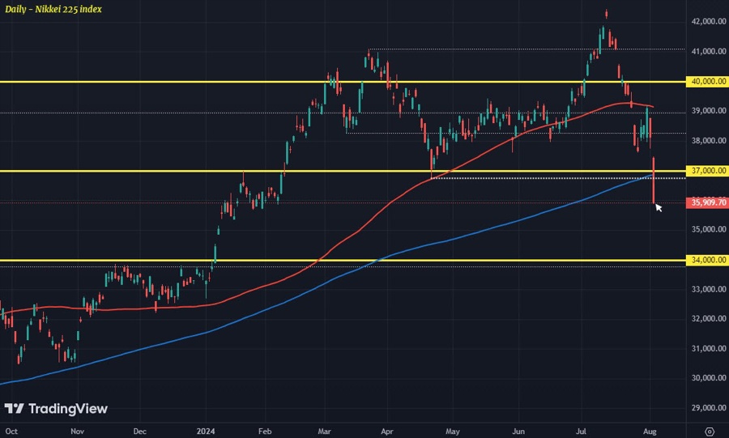Click the TradingView logo
This screenshot has height=438, width=729.
pyautogui.click(x=56, y=409)
